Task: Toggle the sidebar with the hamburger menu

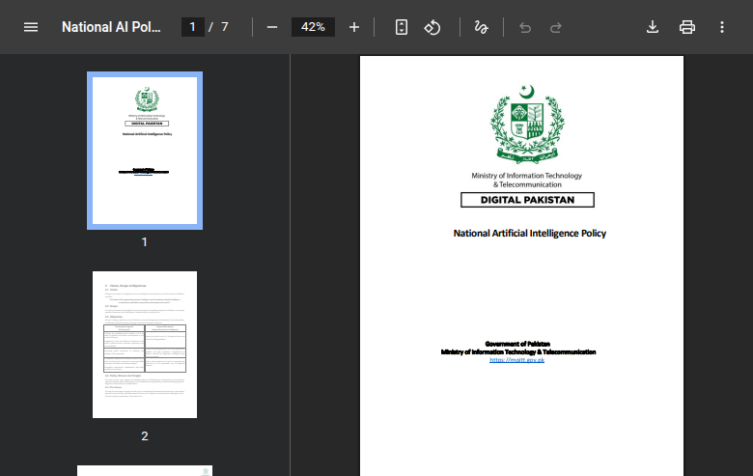Action: [x=31, y=27]
